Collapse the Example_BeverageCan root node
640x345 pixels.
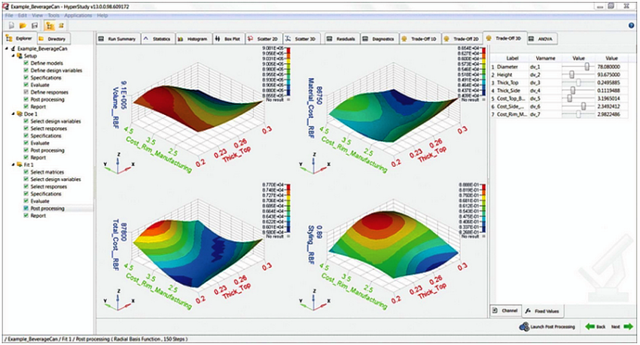pos(6,49)
